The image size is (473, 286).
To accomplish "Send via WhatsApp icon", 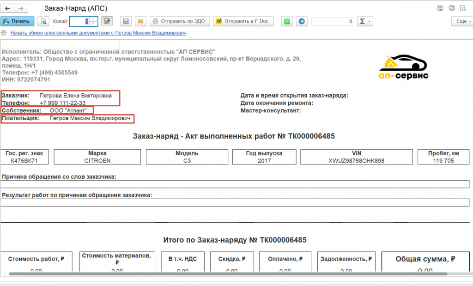I will coord(287,21).
